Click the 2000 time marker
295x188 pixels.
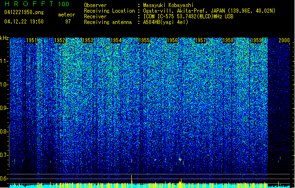(284, 40)
